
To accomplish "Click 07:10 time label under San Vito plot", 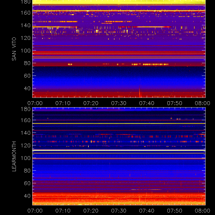I will (x=63, y=103).
